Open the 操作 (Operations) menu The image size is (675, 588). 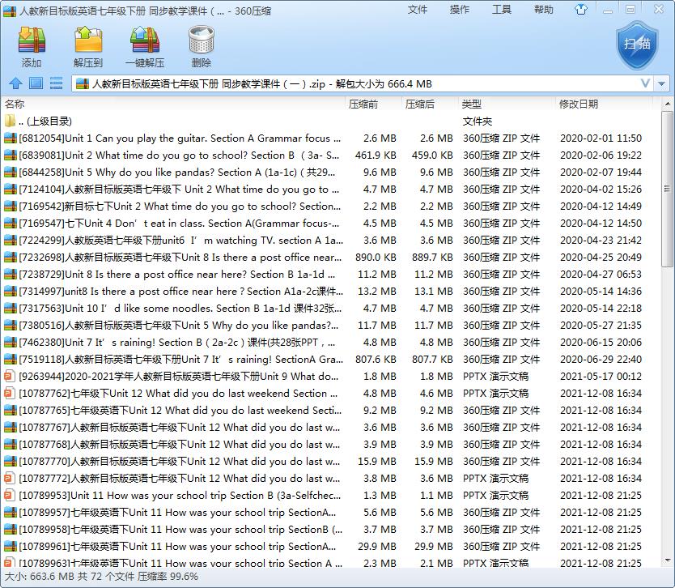(460, 10)
